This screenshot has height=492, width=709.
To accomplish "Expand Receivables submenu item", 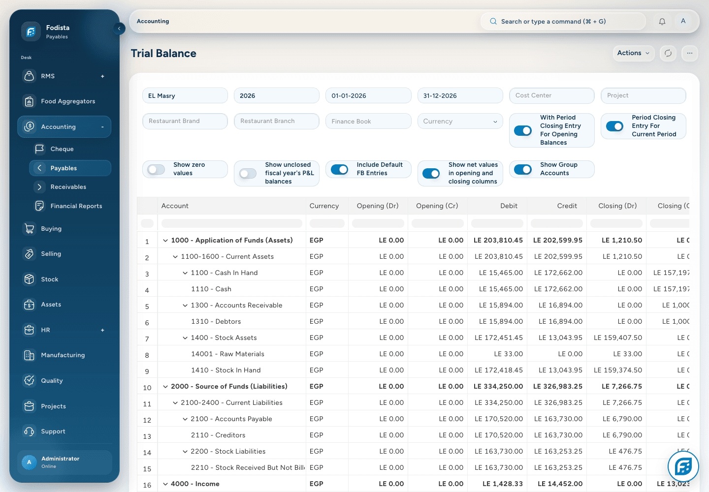I will point(70,187).
